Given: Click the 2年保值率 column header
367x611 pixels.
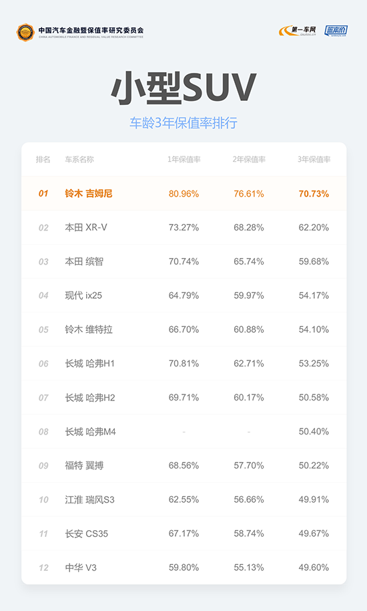Looking at the screenshot, I should click(x=249, y=159).
